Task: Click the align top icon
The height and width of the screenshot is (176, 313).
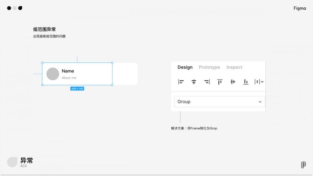Action: pyautogui.click(x=220, y=82)
